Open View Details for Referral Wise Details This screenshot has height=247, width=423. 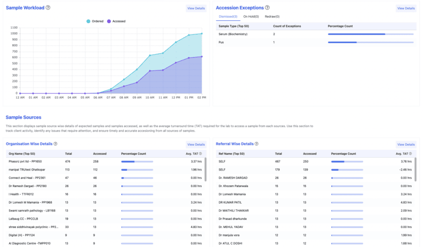pos(406,145)
